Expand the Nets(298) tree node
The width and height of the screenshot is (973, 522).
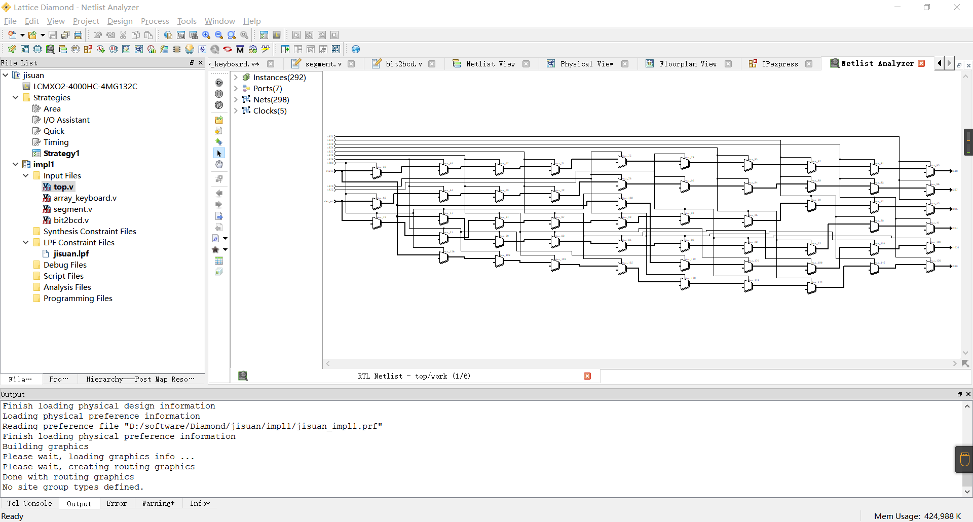pyautogui.click(x=236, y=99)
